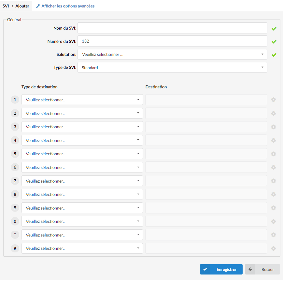Open settings gear for key 7 row

tap(273, 181)
